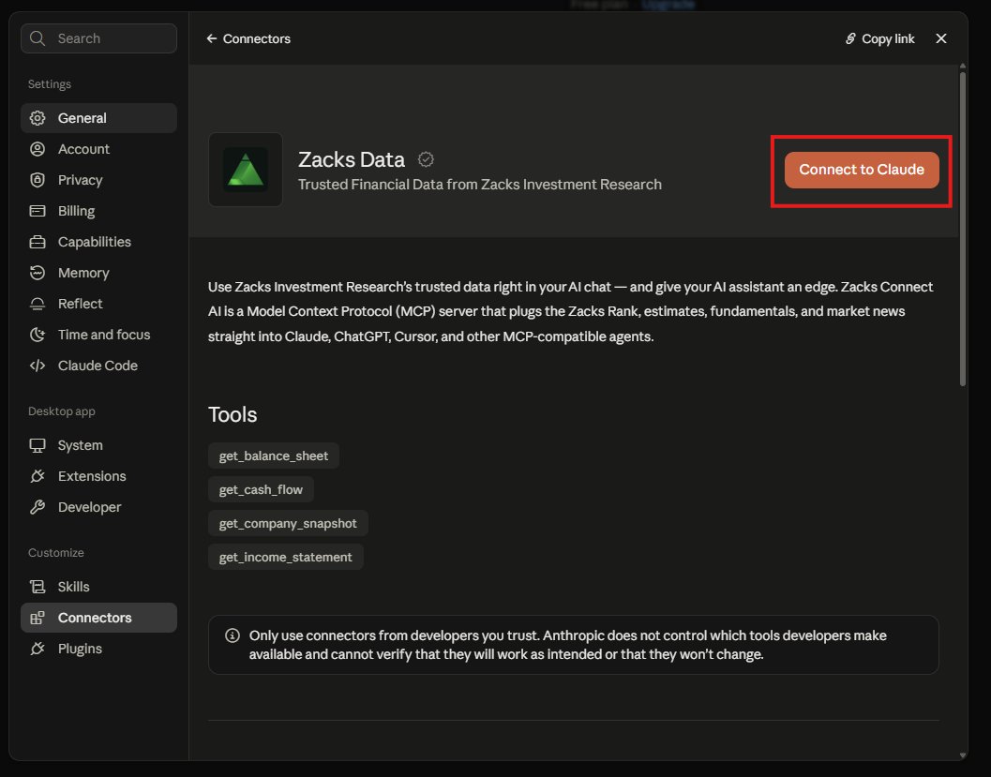
Task: Go back using the Connectors arrow
Action: coord(212,38)
